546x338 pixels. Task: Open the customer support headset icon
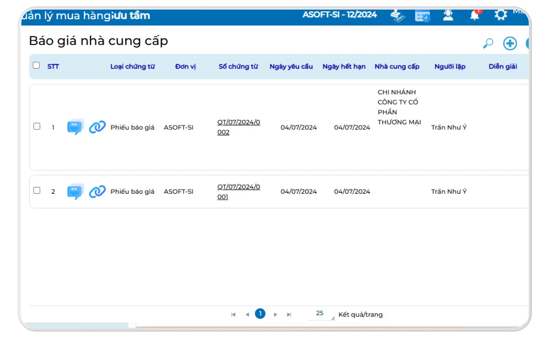coord(448,15)
